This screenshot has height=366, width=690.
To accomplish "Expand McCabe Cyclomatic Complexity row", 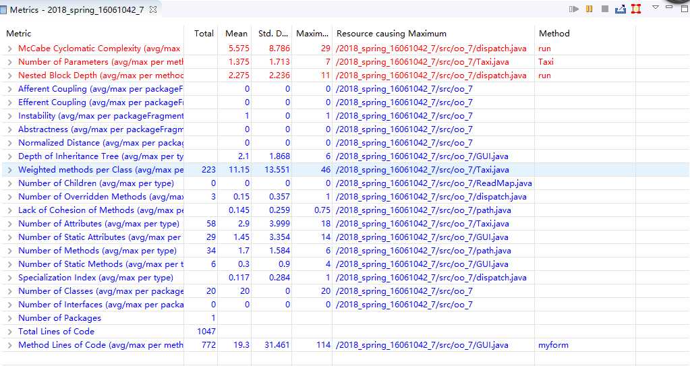I will coord(9,49).
